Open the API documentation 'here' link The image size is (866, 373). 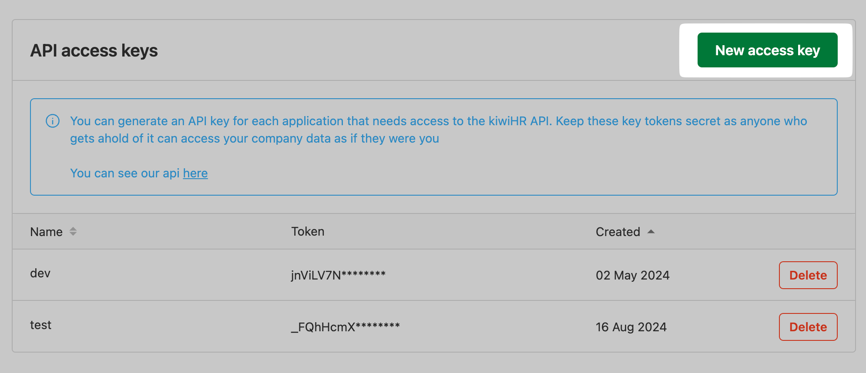pyautogui.click(x=195, y=173)
